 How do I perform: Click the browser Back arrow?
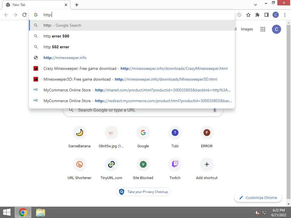pyautogui.click(x=6, y=15)
